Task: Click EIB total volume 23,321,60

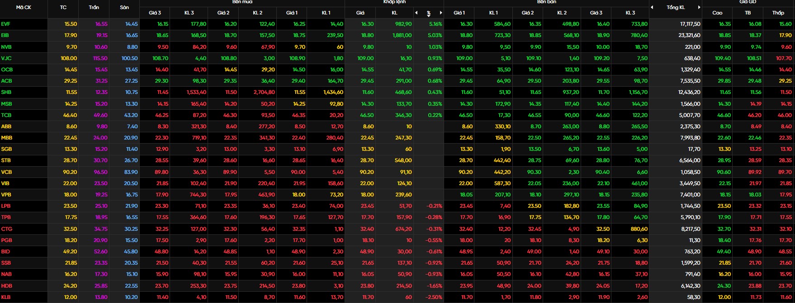Action: (x=689, y=35)
